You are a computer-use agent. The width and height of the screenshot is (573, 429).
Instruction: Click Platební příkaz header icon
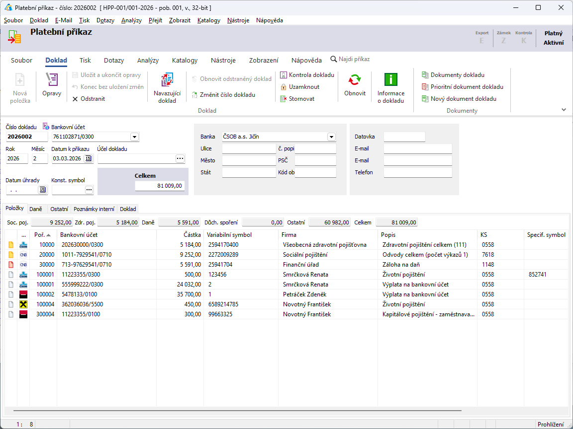coord(15,37)
